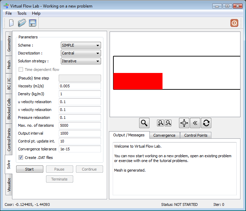Viewport: 246px width, 211px height.
Task: Select the Mesh side tab
Action: tap(9, 65)
